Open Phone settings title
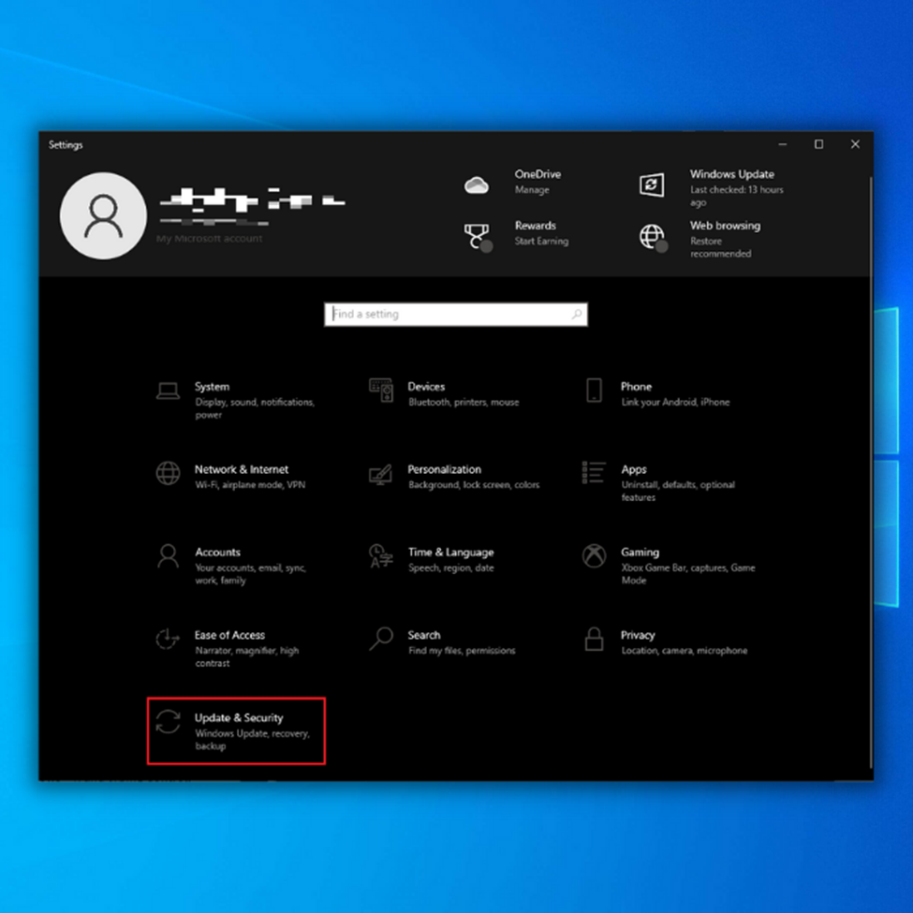 pos(636,387)
